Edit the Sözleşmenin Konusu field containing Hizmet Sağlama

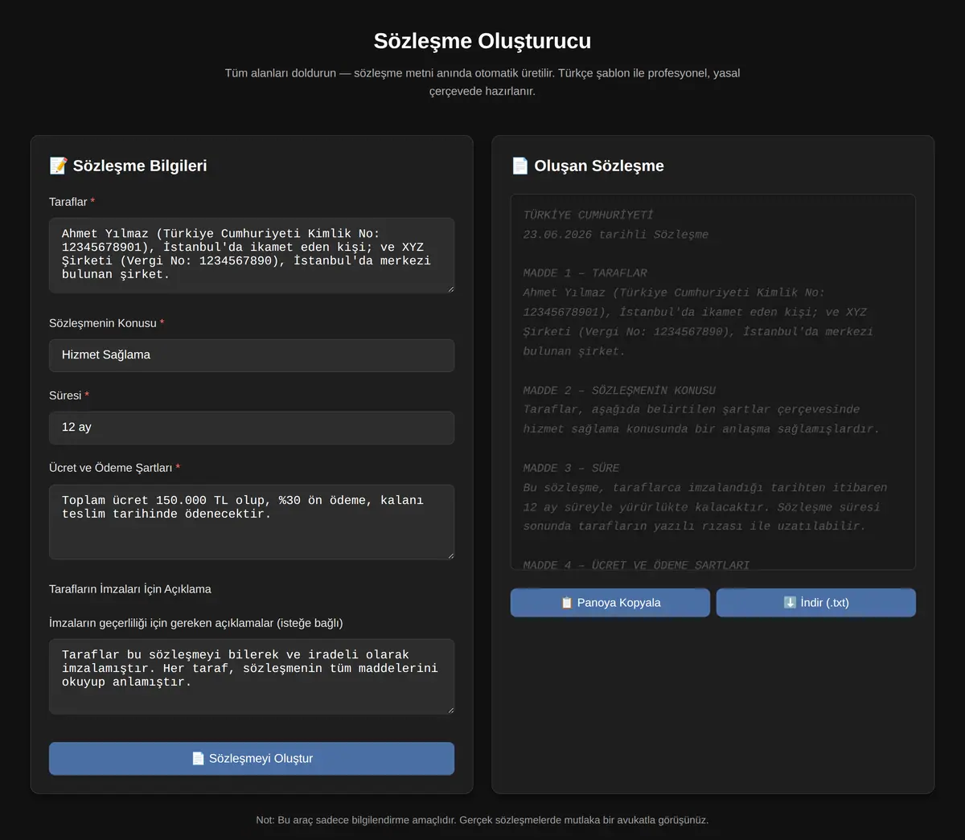coord(252,355)
